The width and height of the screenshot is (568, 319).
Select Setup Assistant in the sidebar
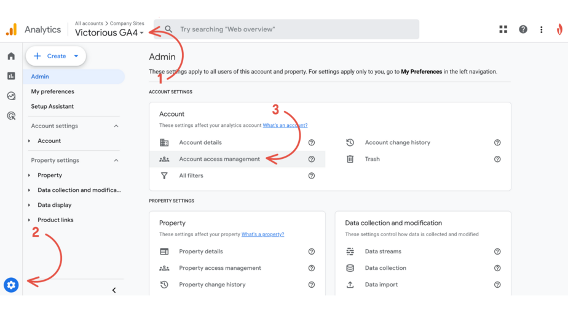point(52,107)
